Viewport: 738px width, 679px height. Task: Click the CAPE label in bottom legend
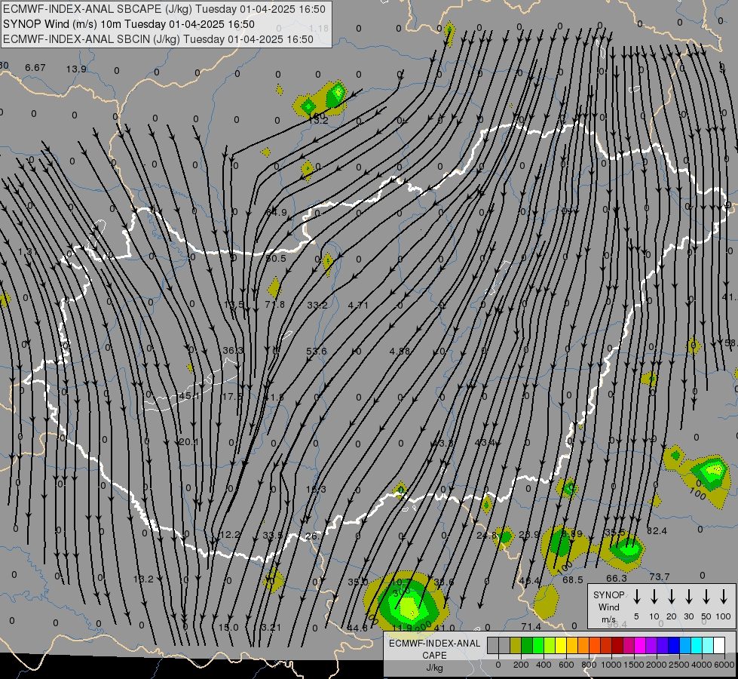[434, 656]
